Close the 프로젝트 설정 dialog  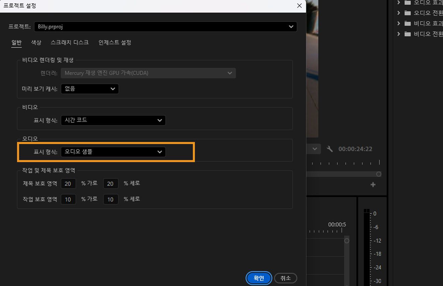coord(299,6)
